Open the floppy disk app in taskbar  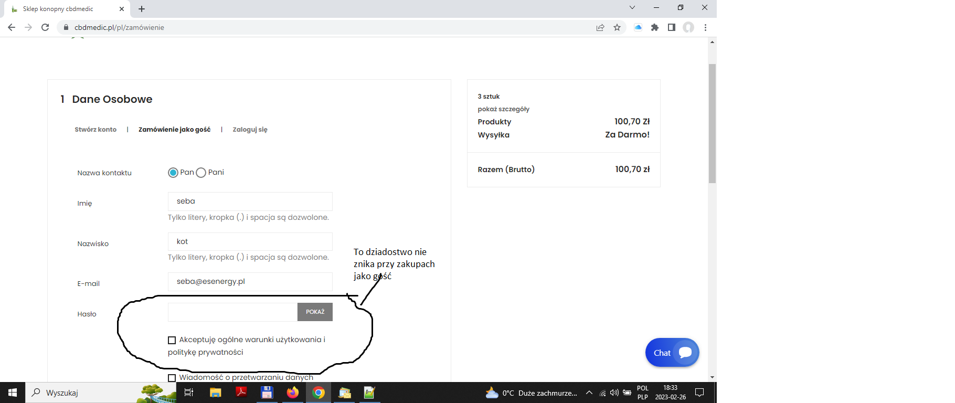click(267, 393)
